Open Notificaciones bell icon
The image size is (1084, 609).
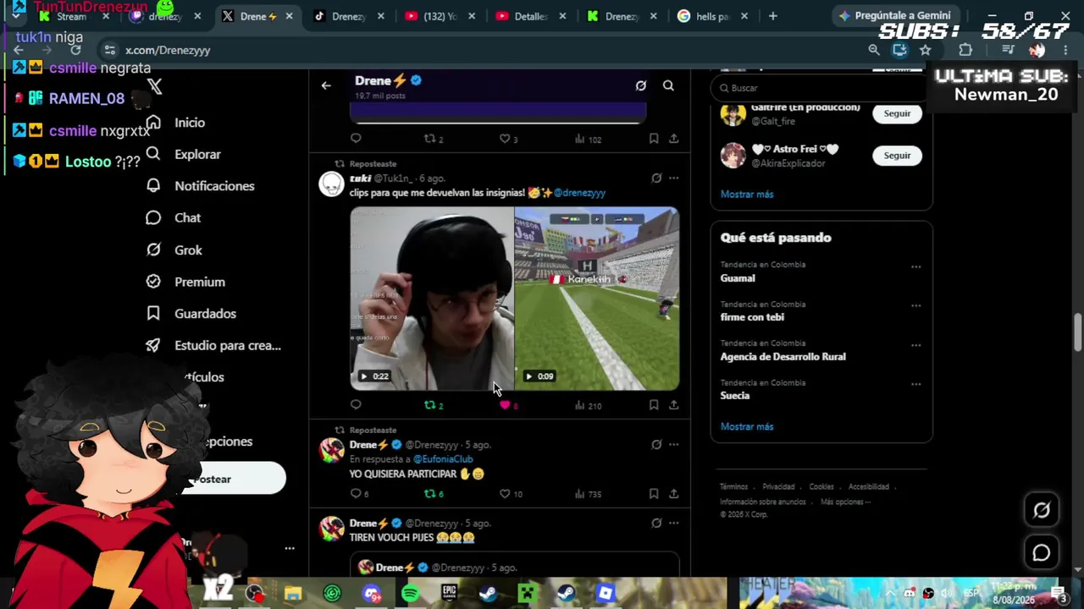[x=153, y=186]
